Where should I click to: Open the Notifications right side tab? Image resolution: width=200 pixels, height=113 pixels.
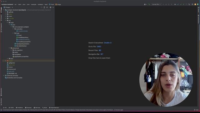(x=198, y=19)
